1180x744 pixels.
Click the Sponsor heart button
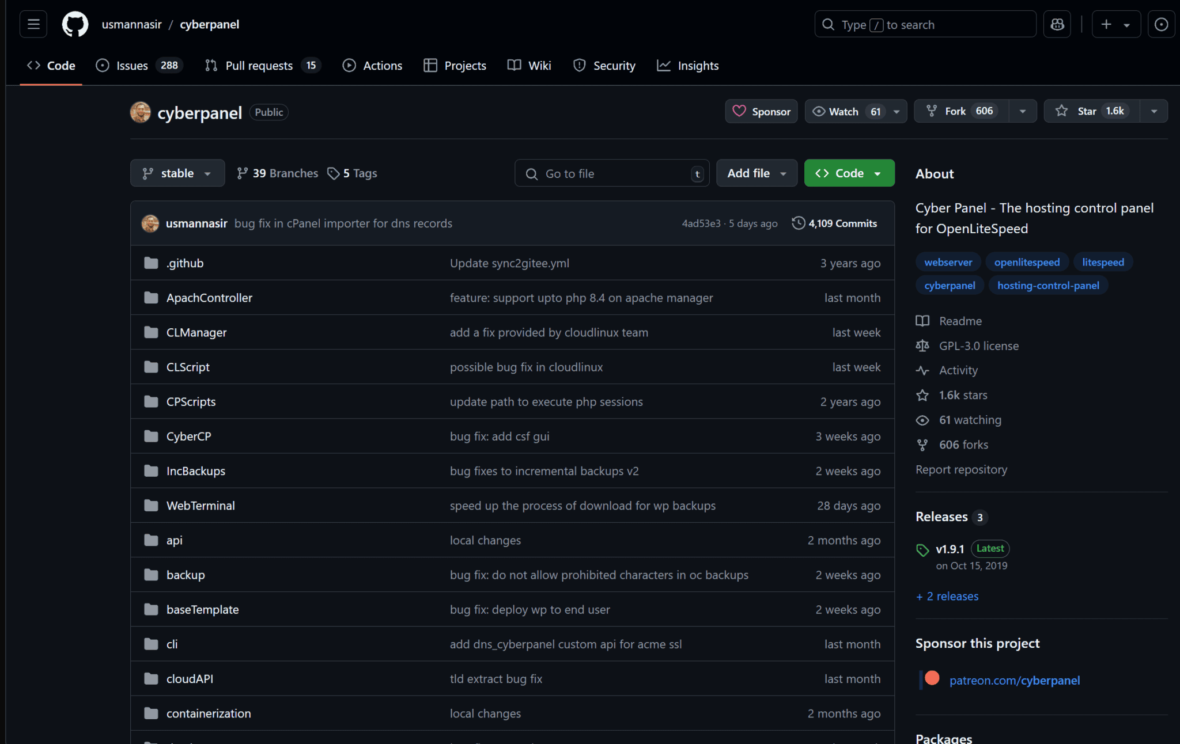[761, 111]
